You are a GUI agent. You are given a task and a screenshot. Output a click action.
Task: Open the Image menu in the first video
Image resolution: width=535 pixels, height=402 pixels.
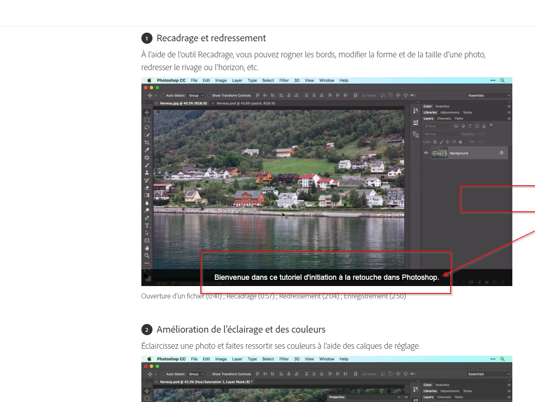tap(221, 80)
